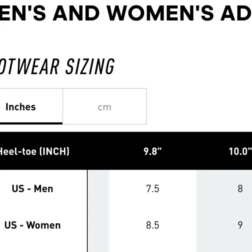
Task: Click the Footwear Sizing heading
Action: 57,66
